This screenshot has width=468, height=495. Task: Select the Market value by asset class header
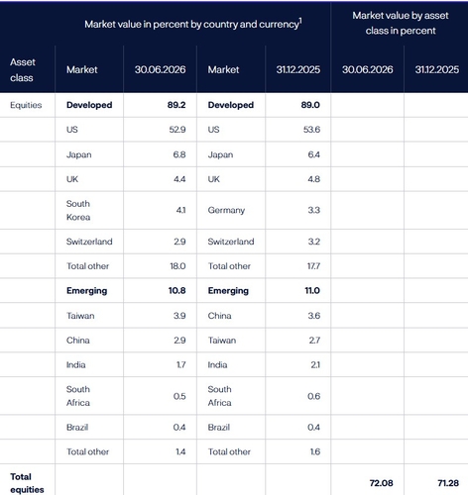click(x=401, y=23)
